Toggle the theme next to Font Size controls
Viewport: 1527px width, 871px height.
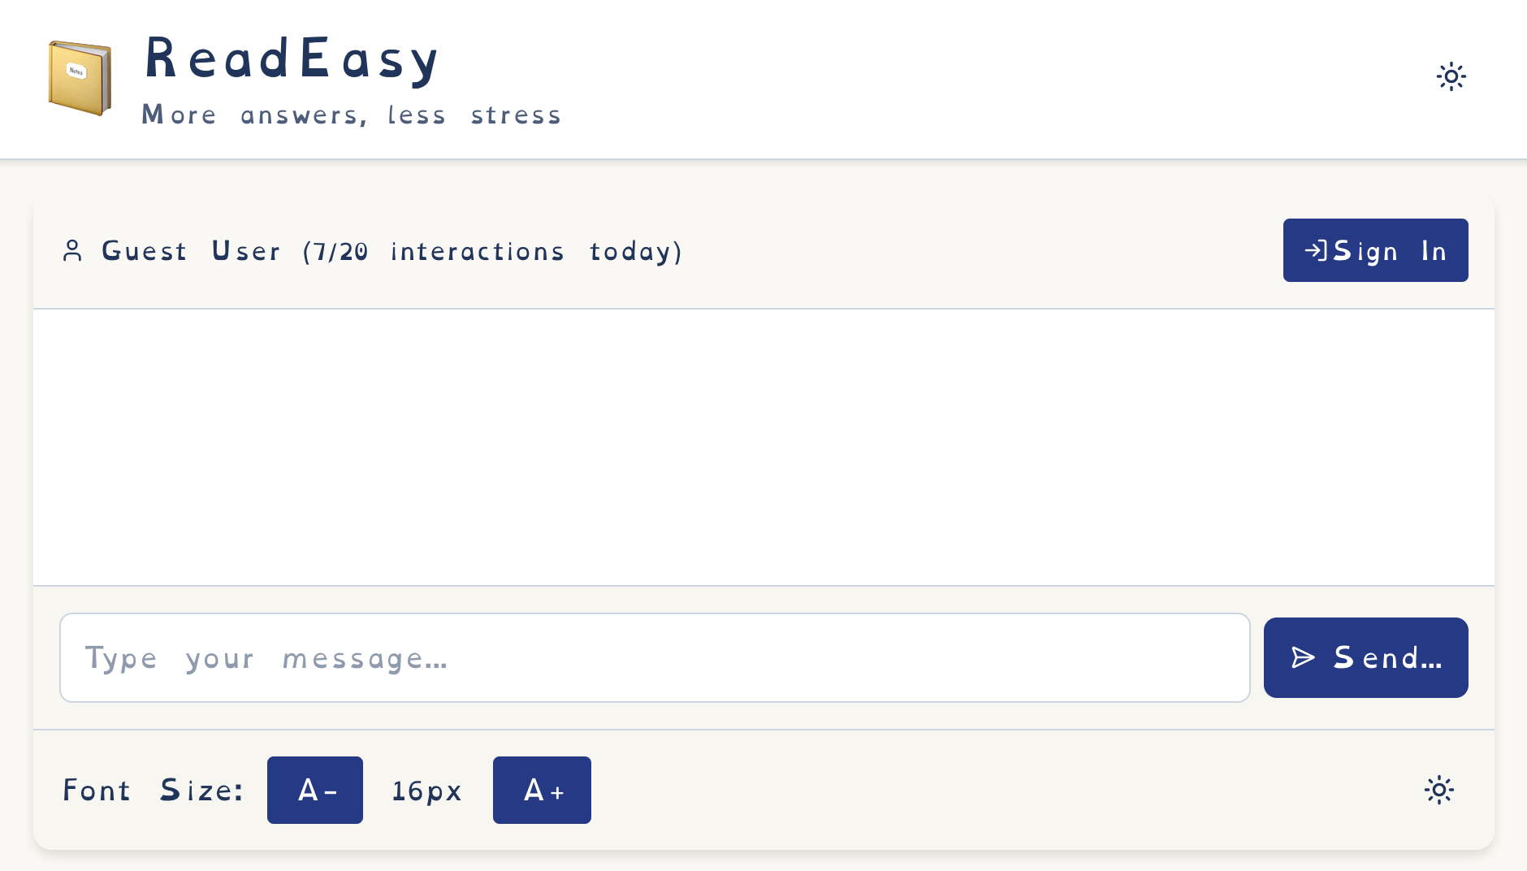point(1439,790)
